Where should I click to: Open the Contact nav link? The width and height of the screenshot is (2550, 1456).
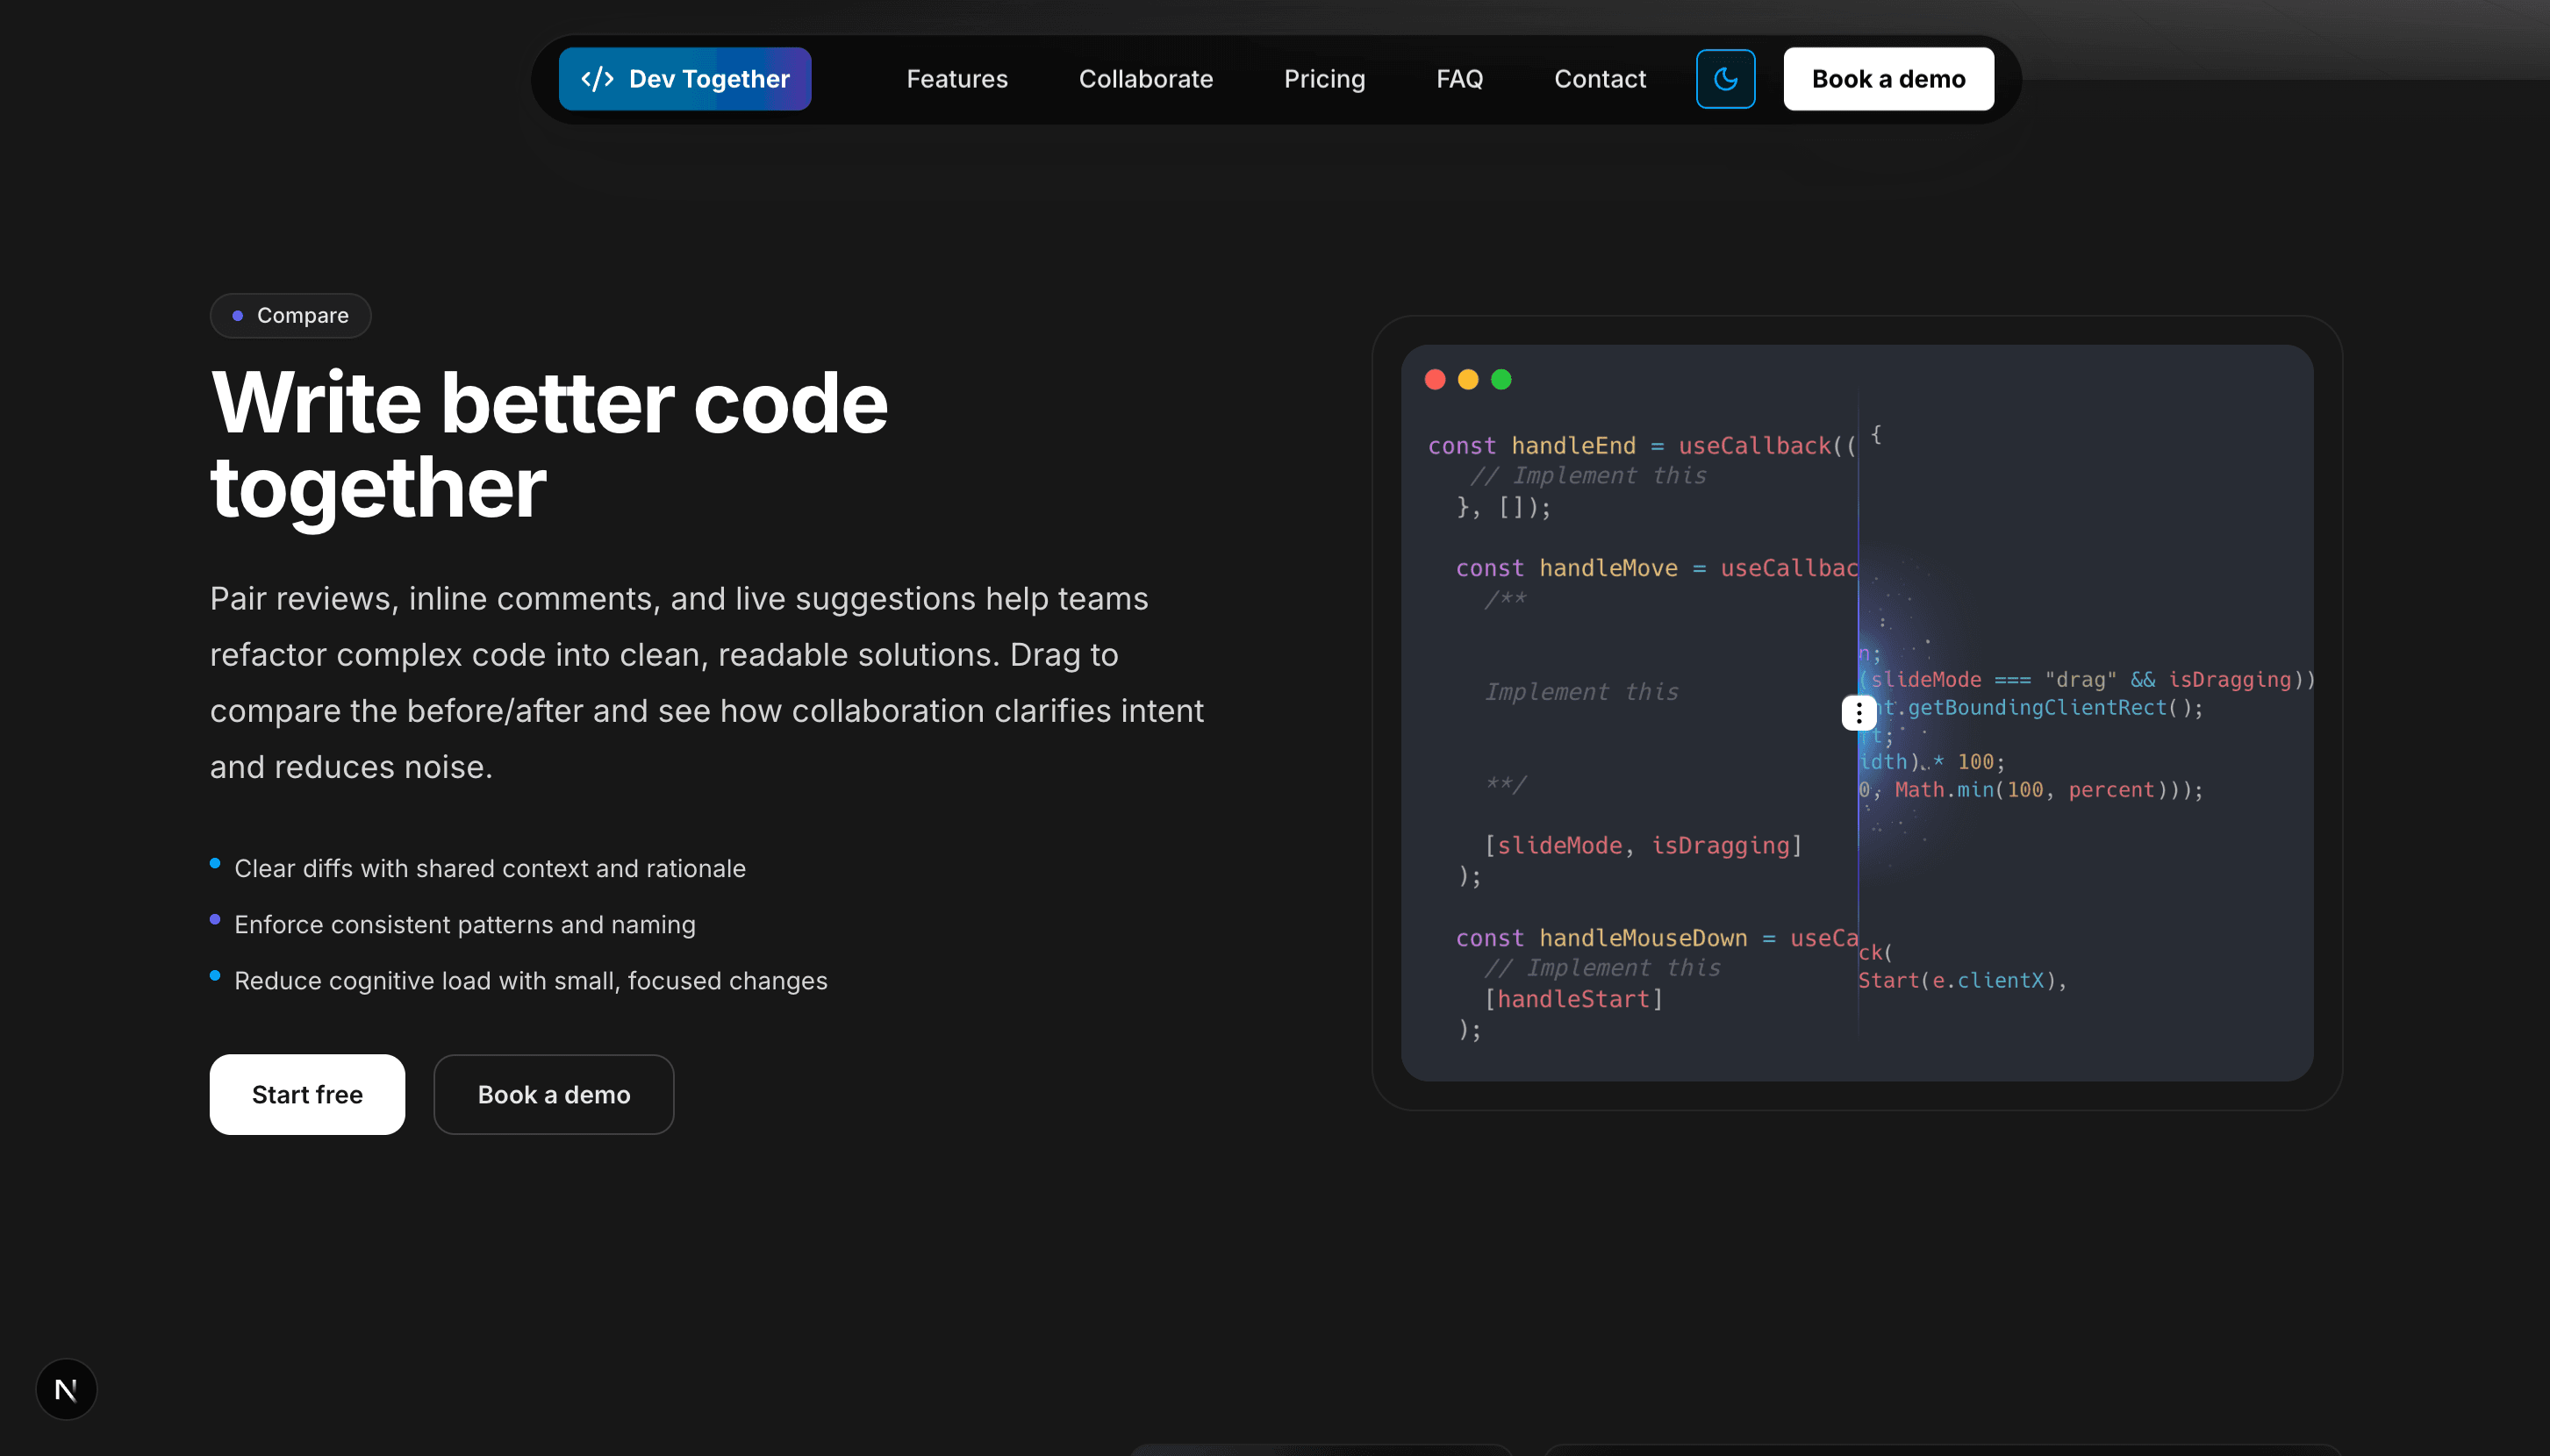coord(1599,79)
